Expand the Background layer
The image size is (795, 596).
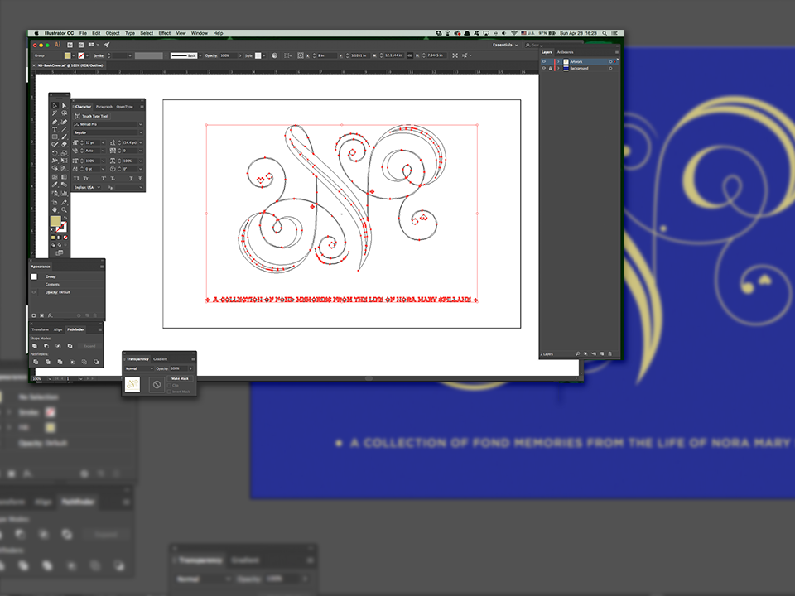(x=558, y=68)
